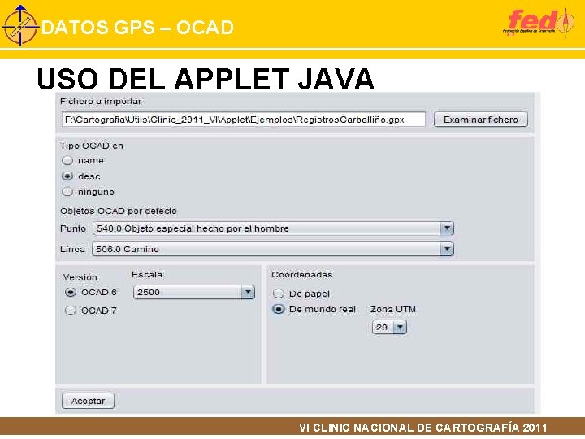585x439 pixels.
Task: Click the 'Escala' label
Action: coord(147,275)
